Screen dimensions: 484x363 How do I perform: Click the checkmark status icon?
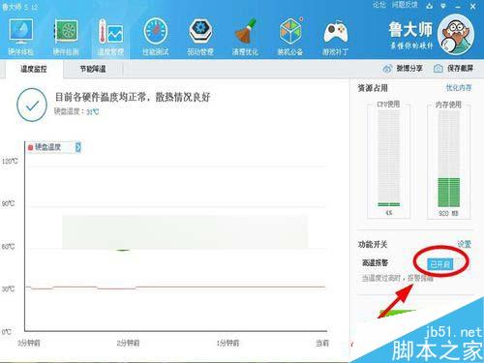point(32,105)
